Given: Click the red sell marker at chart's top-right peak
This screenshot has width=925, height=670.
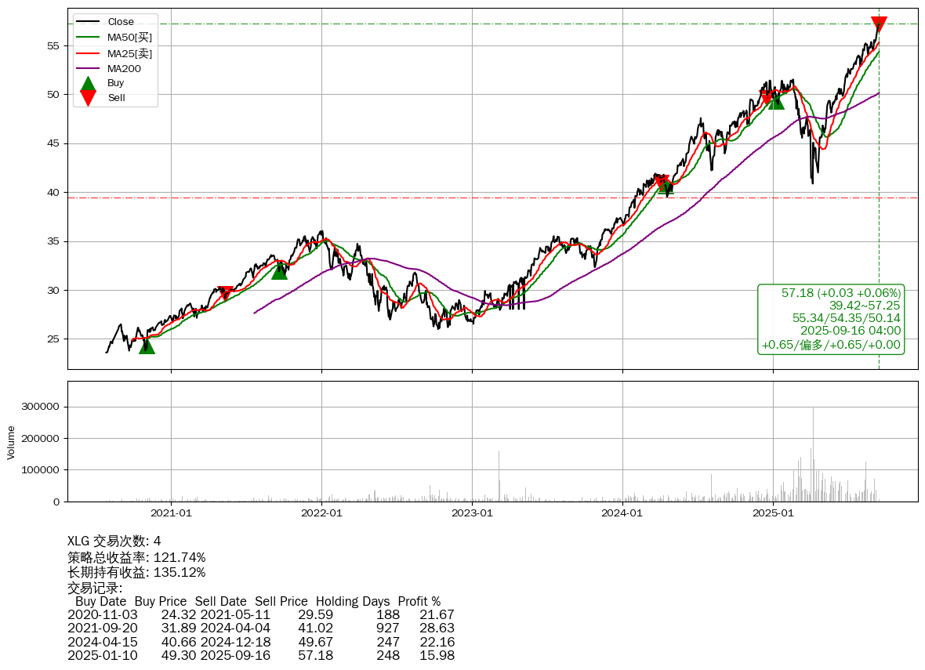Looking at the screenshot, I should click(x=879, y=24).
